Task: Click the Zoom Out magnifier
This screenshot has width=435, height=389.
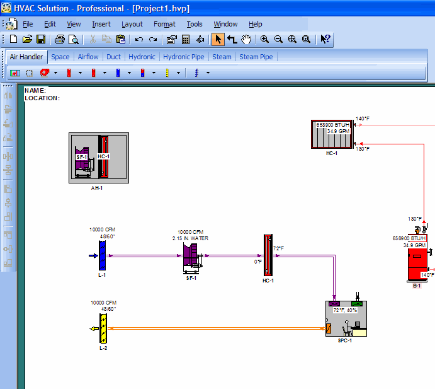Action: [x=278, y=39]
